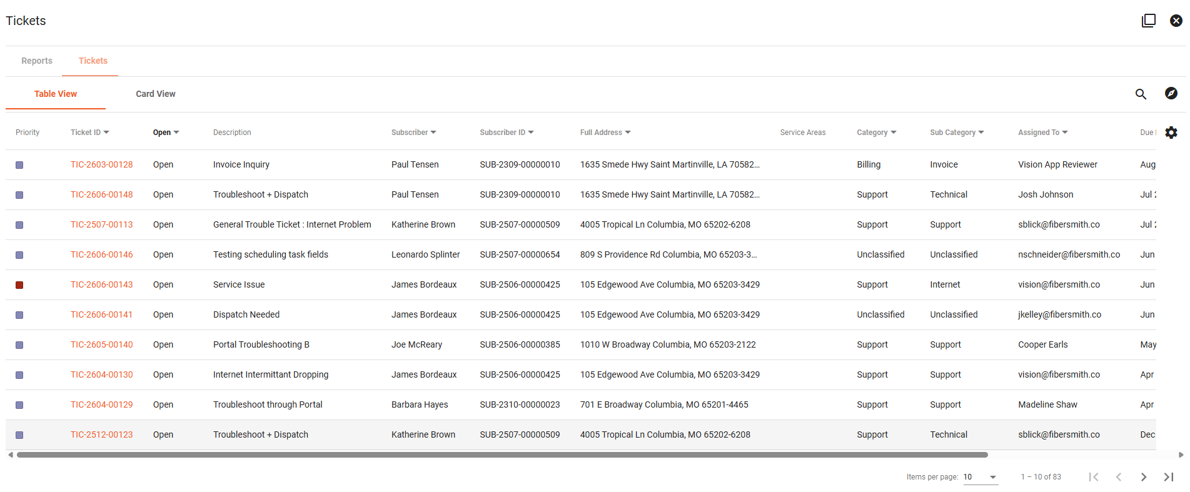Click priority square for TIC-2606-00146
1190x492 pixels.
19,255
